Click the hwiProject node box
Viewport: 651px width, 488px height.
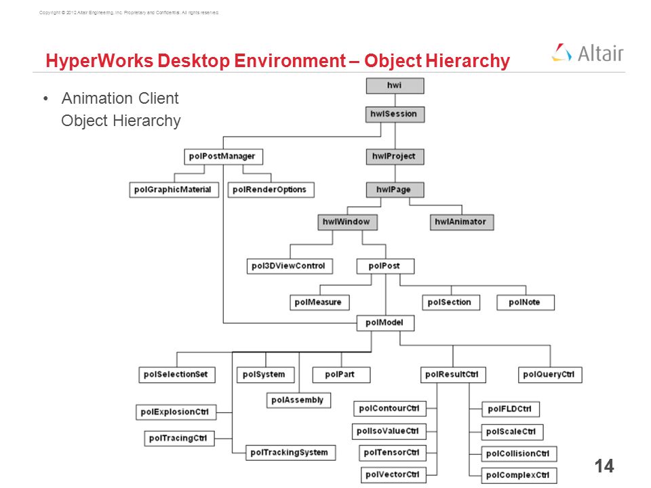395,157
